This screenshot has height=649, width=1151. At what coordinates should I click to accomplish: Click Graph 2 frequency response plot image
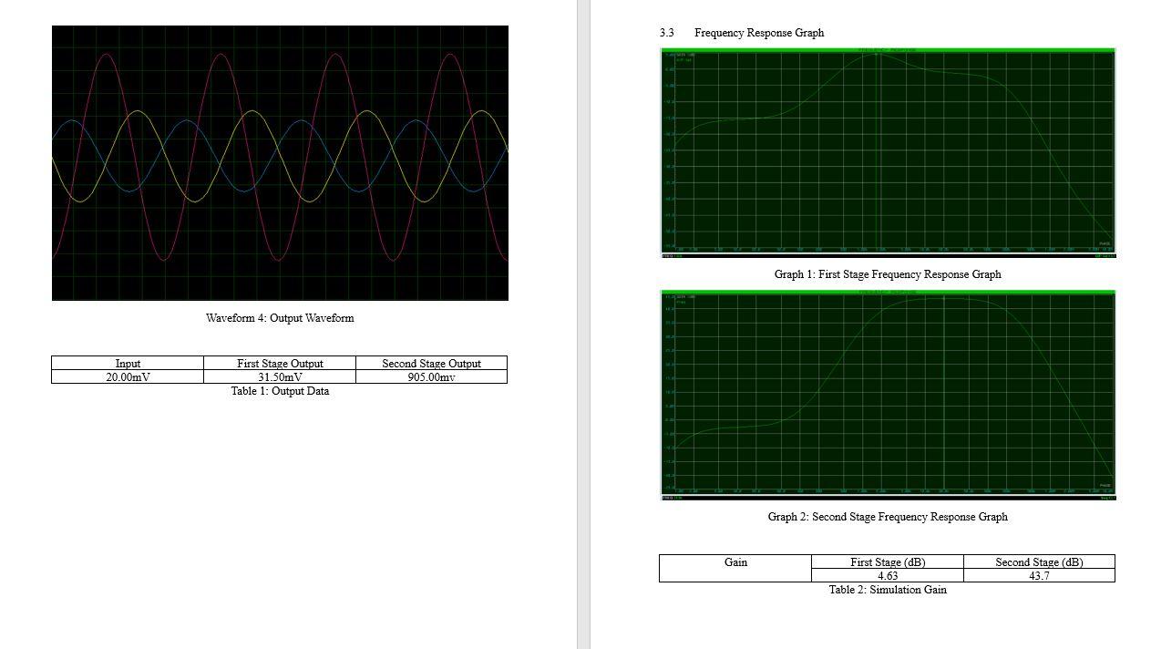point(888,394)
